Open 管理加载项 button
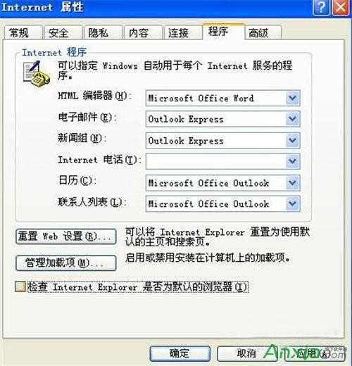Image resolution: width=352 pixels, height=366 pixels. (66, 263)
